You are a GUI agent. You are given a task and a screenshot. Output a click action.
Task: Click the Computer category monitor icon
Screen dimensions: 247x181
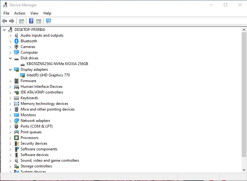[x=16, y=52]
